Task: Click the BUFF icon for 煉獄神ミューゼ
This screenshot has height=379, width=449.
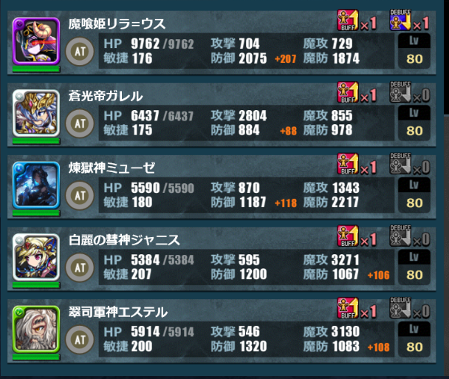Action: pos(348,164)
